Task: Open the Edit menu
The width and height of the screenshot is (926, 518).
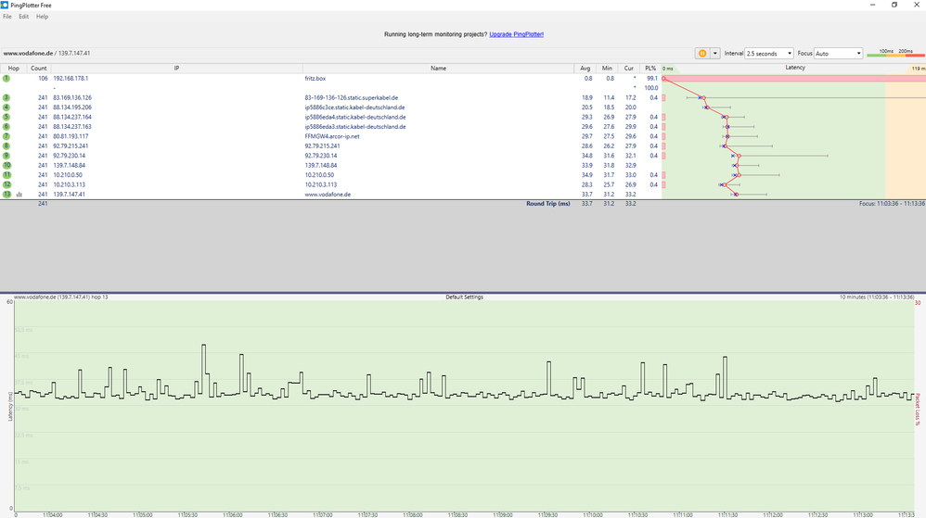Action: pyautogui.click(x=23, y=17)
